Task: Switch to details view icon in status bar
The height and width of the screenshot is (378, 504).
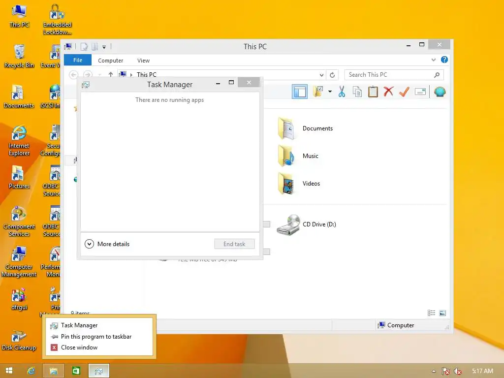Action: [x=431, y=313]
